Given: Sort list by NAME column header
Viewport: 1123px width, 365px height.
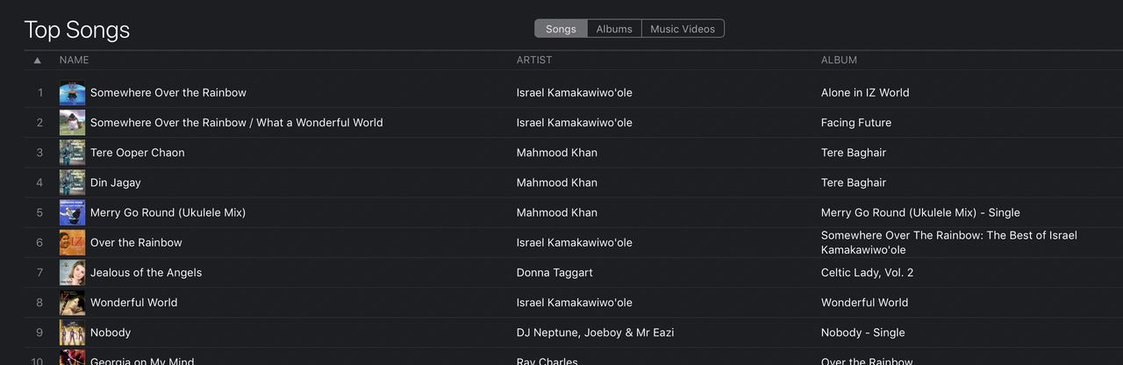Looking at the screenshot, I should 74,61.
